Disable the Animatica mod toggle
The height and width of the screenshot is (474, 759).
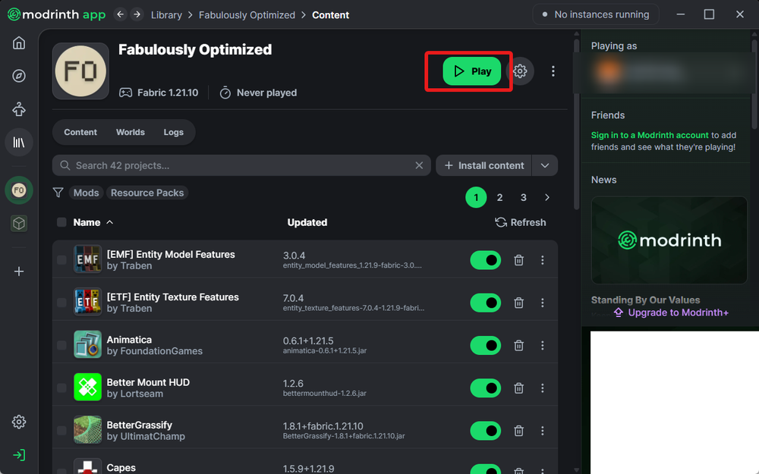click(x=485, y=345)
